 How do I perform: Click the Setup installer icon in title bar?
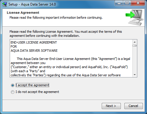(x=5, y=4)
